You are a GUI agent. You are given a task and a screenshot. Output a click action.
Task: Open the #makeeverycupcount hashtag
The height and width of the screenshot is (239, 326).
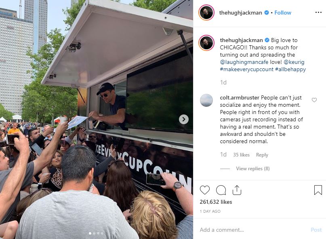246,69
